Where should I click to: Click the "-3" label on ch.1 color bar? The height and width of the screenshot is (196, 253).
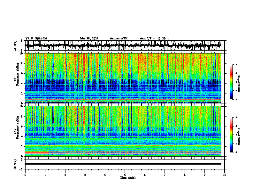click(x=236, y=64)
